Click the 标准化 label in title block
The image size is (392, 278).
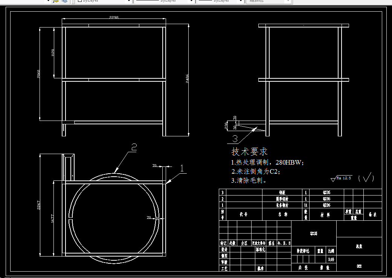click(260, 249)
